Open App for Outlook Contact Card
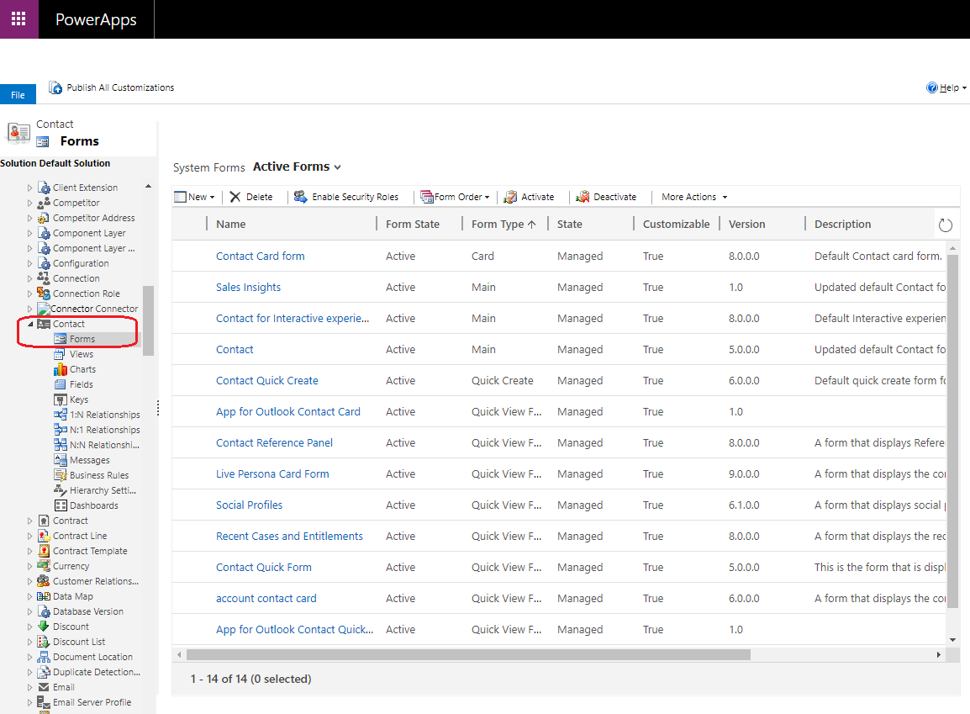 (x=287, y=411)
